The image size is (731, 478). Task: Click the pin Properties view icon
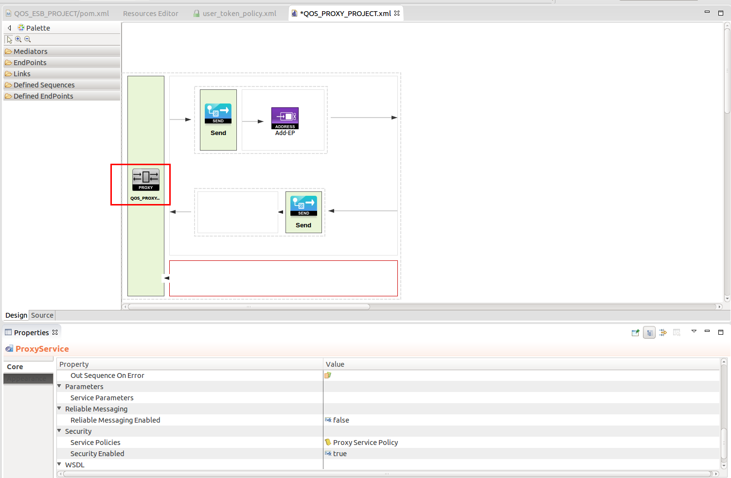click(635, 332)
